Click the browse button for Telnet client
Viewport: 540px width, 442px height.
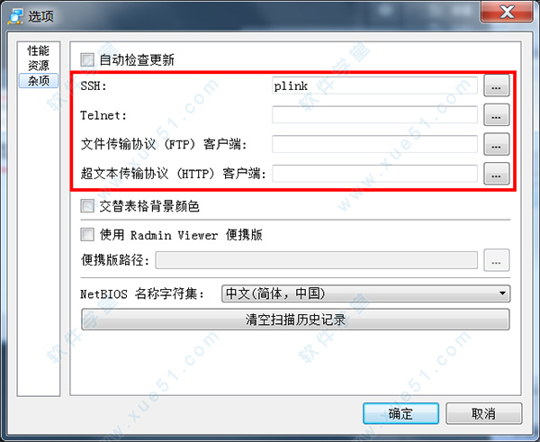[x=496, y=115]
